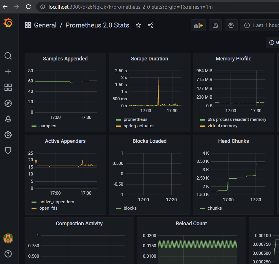Open the Help question mark icon
Screen dimensions: 279x264
[x=8, y=254]
